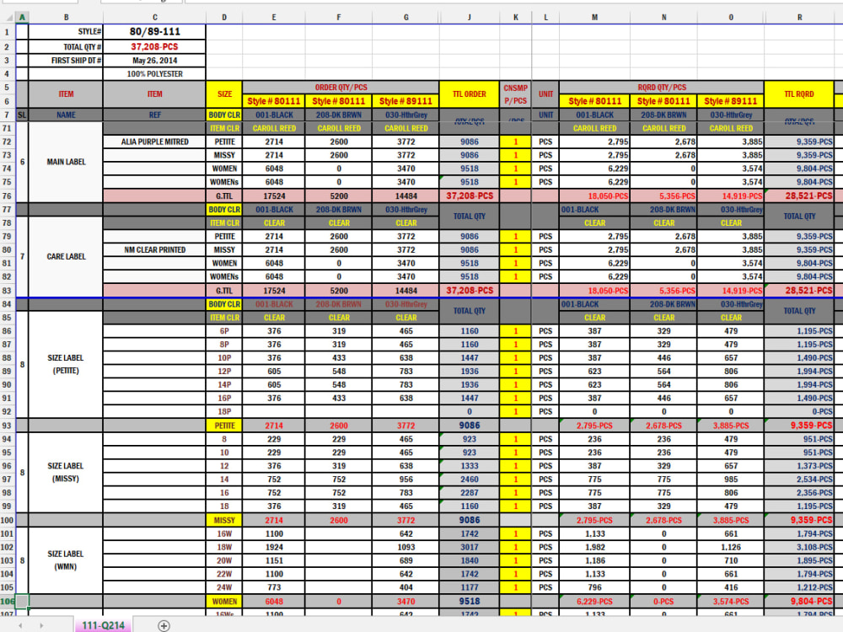Screen dimensions: 843x632
Task: Select size 18P cell
Action: 224,412
